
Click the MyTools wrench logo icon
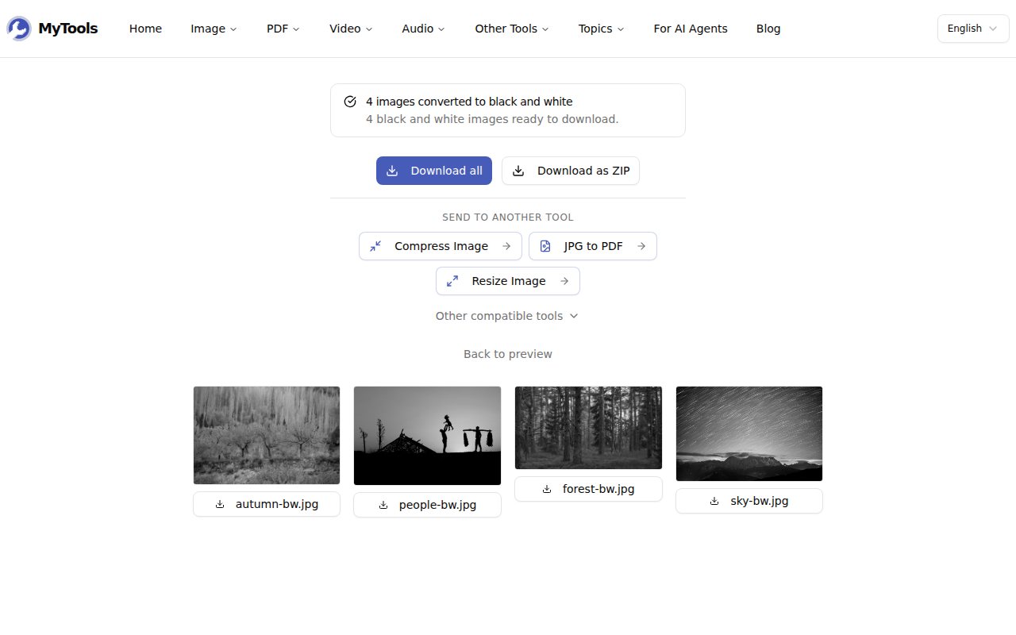(x=19, y=29)
